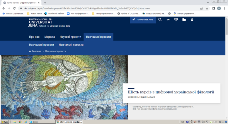
Task: Open the Update of CPCI Data bookmark
Action: pos(129,14)
